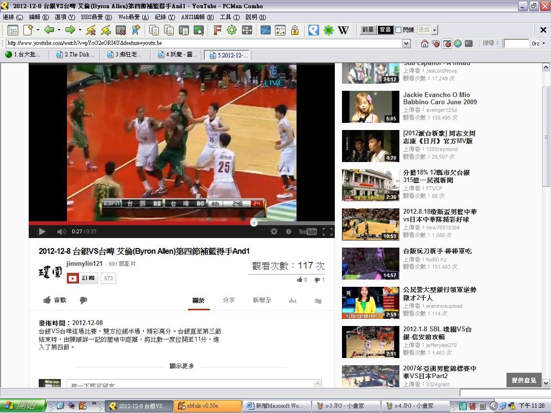Screen dimensions: 551x413
Task: Click the thumbs-down dislike icon
Action: coord(83,300)
